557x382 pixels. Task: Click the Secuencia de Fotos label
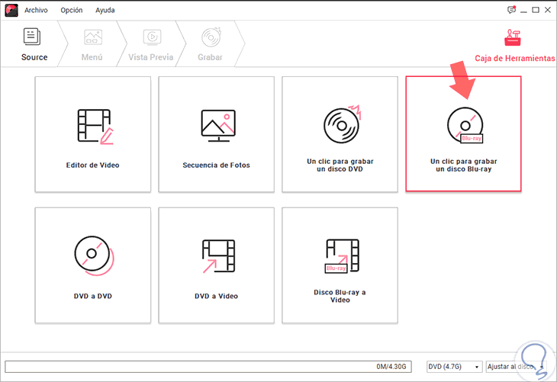click(x=217, y=165)
